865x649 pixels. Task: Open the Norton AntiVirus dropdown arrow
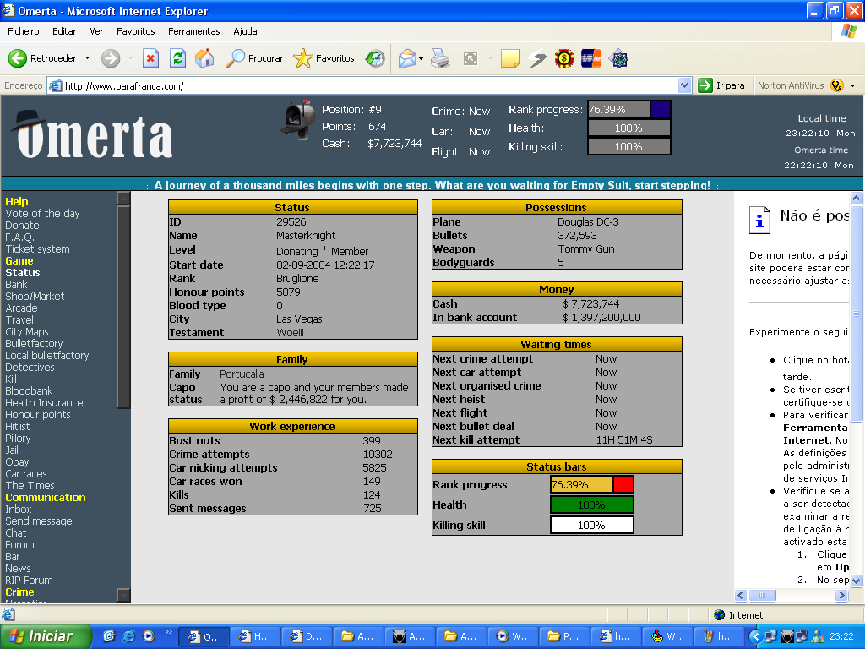tap(852, 85)
